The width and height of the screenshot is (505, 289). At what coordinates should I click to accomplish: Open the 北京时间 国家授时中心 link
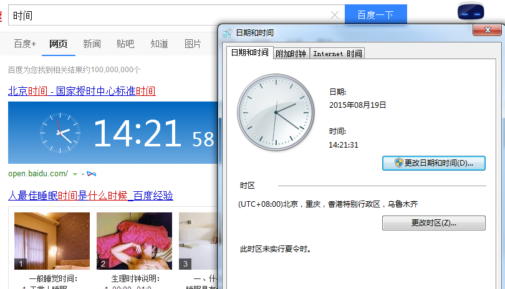(x=82, y=91)
